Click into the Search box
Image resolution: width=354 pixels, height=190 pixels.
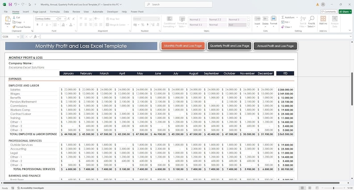(x=178, y=4)
